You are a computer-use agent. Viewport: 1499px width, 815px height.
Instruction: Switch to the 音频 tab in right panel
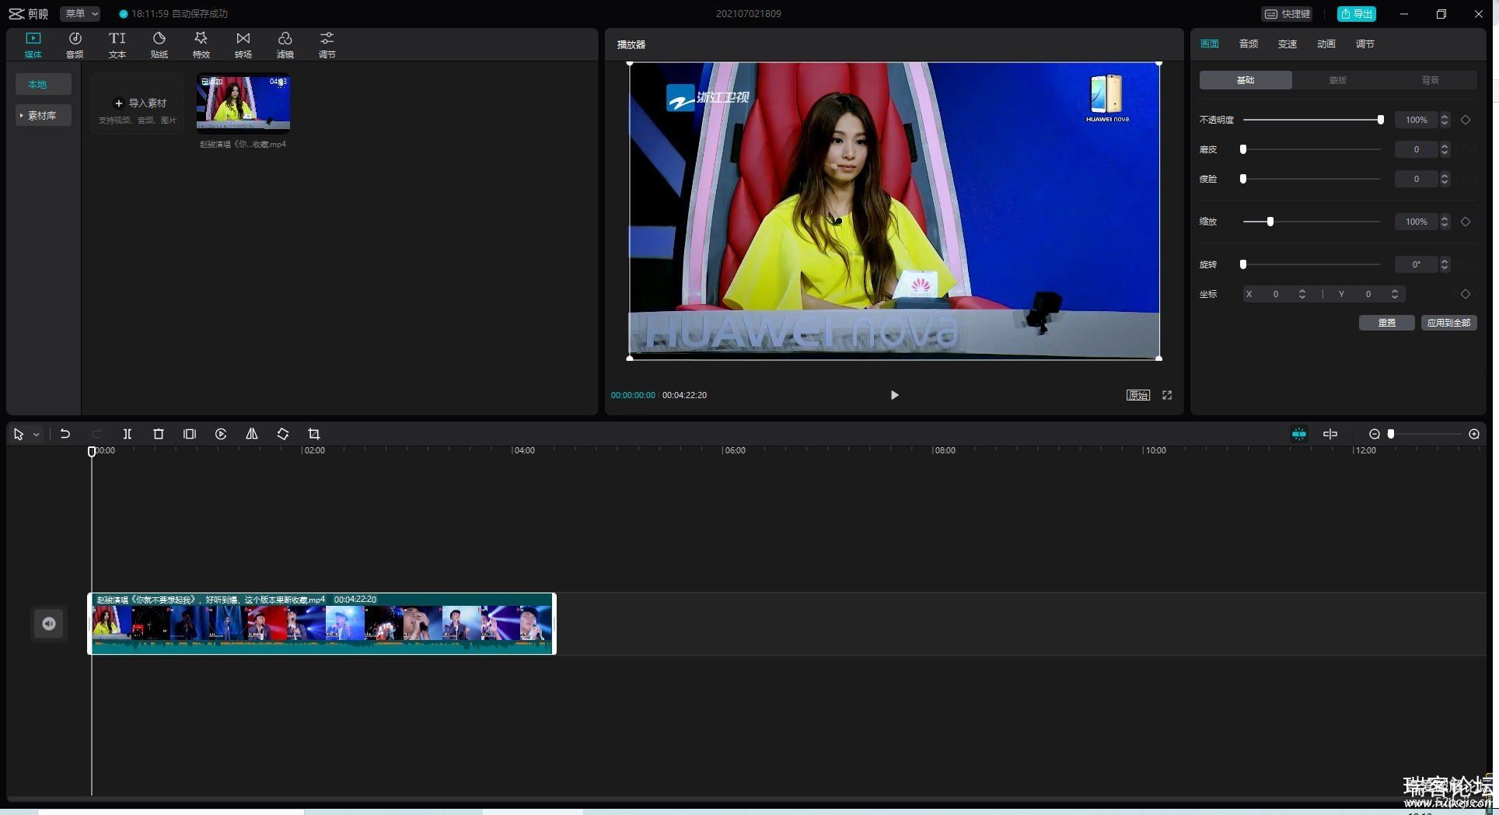pos(1249,44)
